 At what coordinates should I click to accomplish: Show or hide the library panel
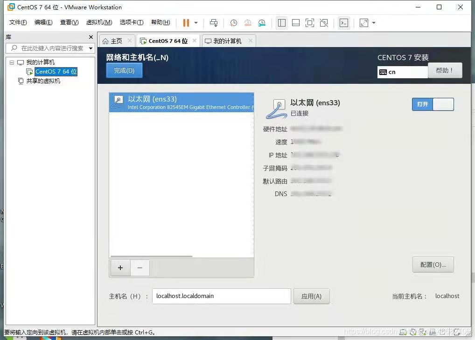281,22
